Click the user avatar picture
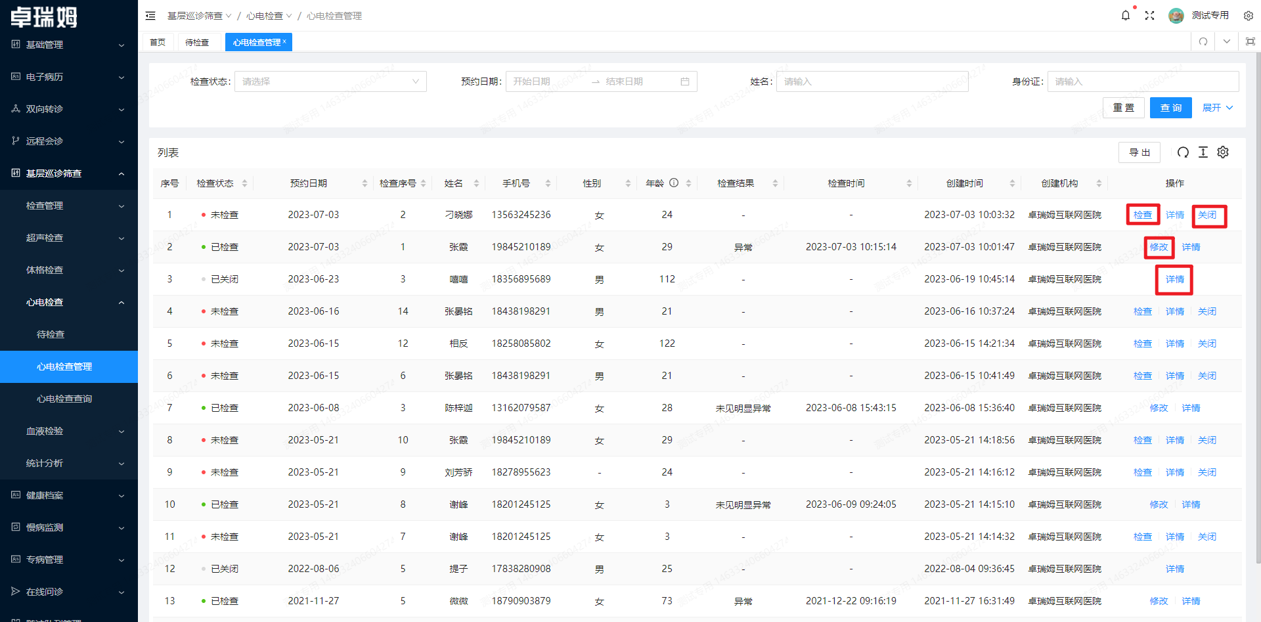The width and height of the screenshot is (1261, 622). coord(1176,15)
